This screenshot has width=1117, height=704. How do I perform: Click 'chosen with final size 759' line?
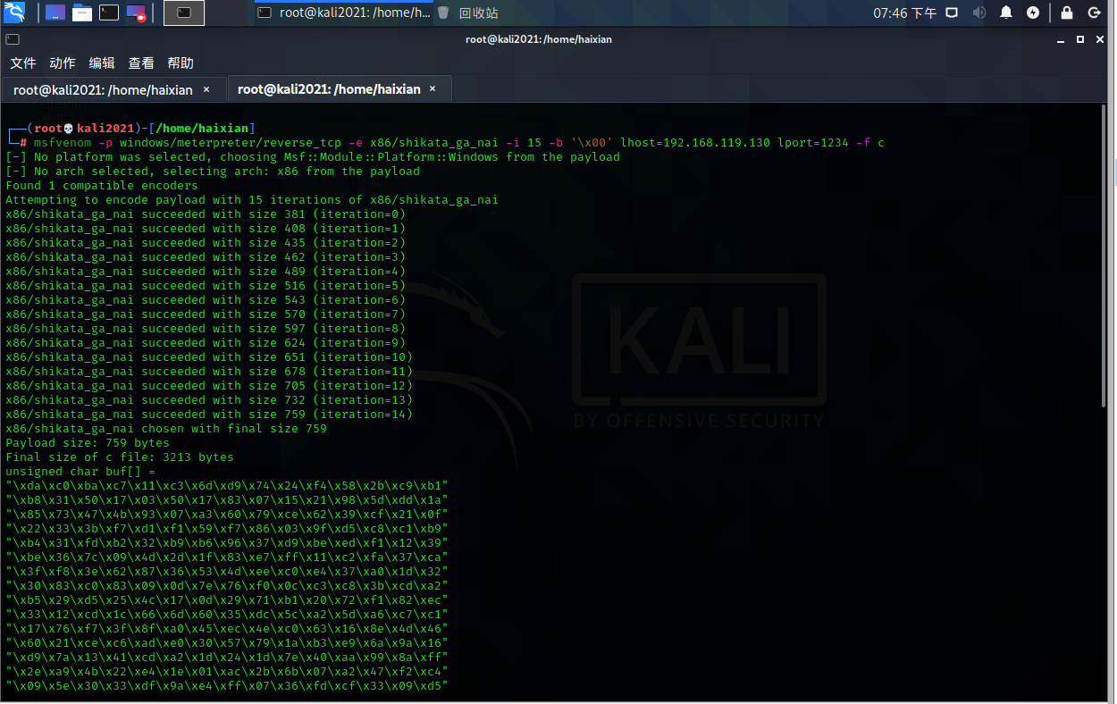point(166,428)
